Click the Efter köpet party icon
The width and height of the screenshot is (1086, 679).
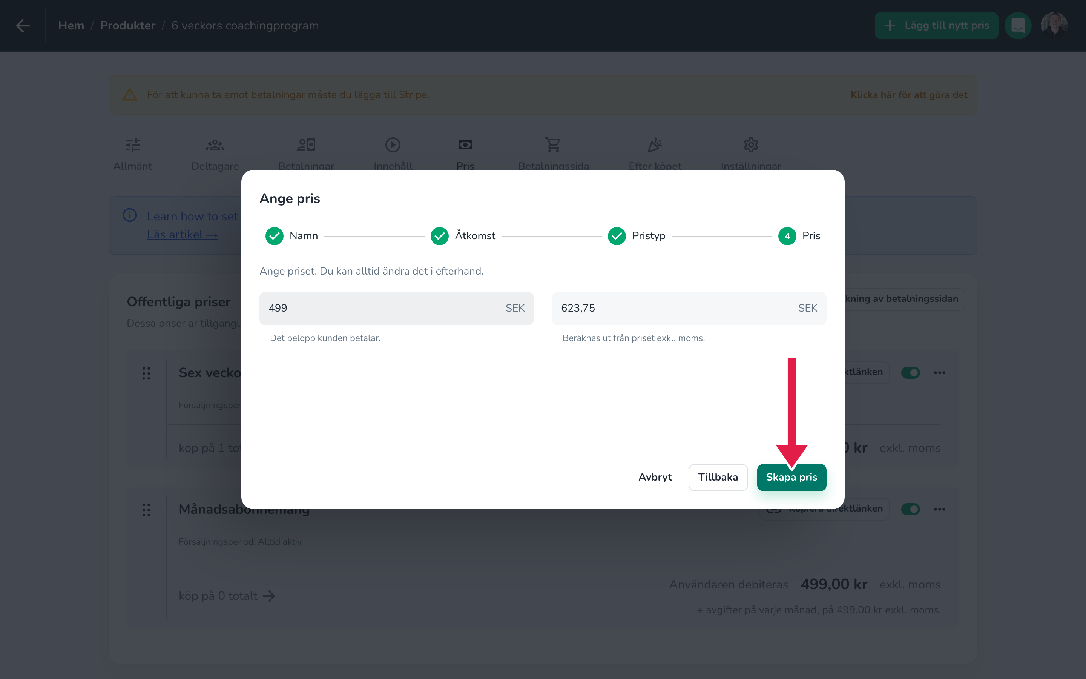tap(655, 144)
